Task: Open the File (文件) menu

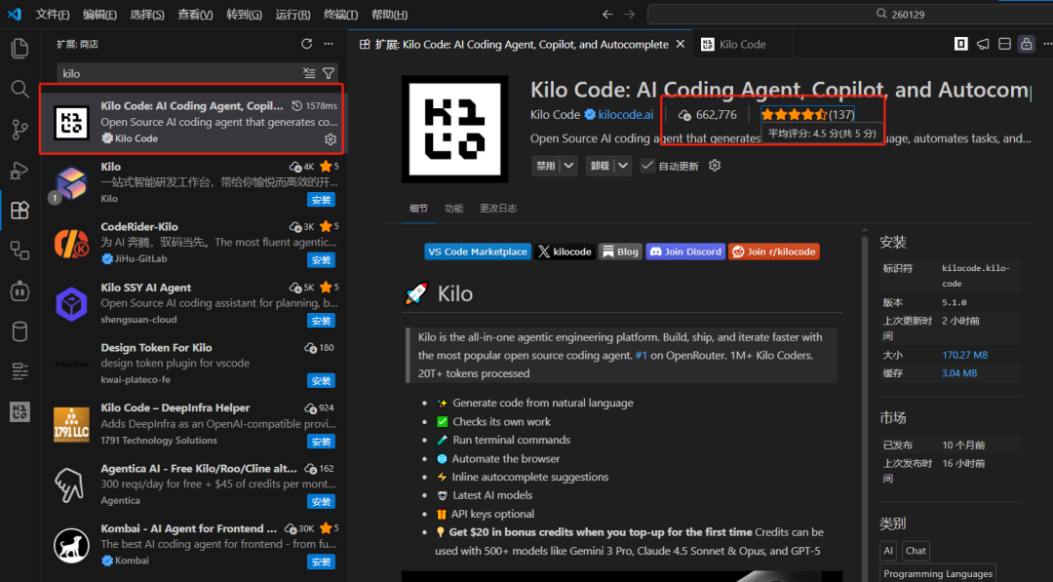Action: [53, 14]
